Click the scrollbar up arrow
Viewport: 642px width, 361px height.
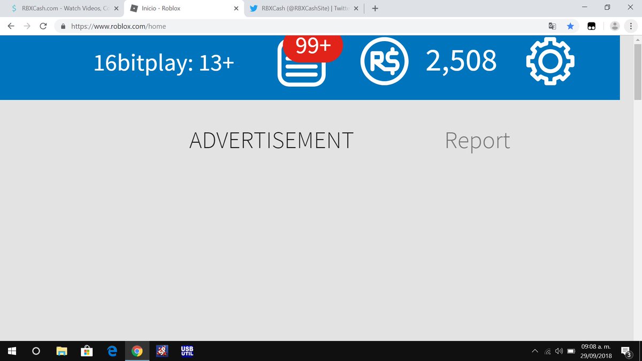coord(637,41)
